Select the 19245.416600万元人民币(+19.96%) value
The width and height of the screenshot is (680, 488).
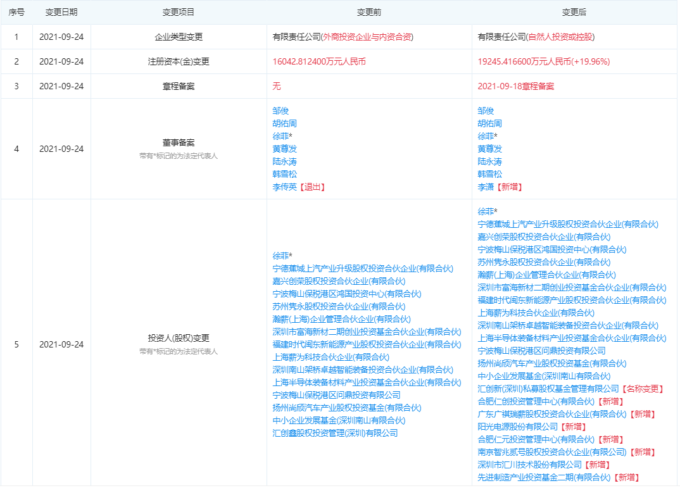click(543, 61)
